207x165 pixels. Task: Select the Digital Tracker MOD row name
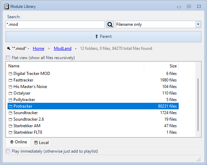[32, 74]
